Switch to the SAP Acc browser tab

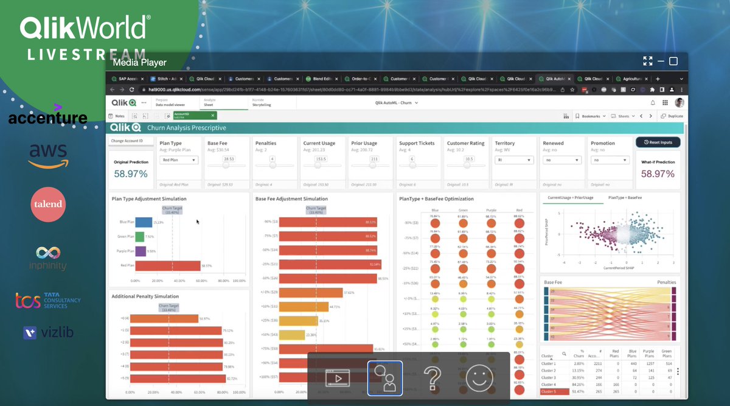(127, 79)
